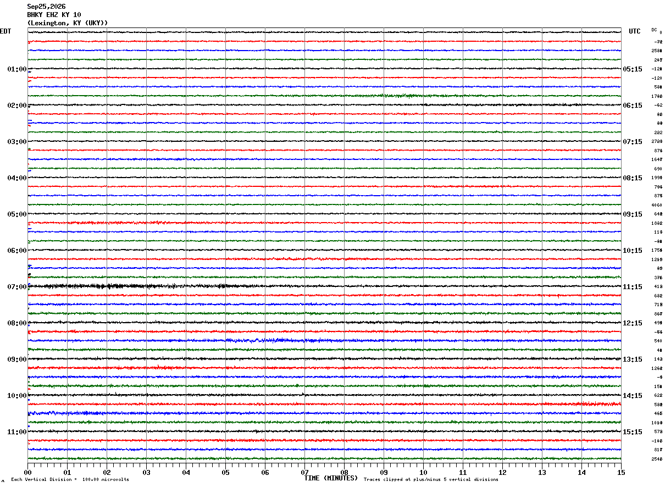
Task: Click the 15:15 UTC time label
Action: [633, 432]
